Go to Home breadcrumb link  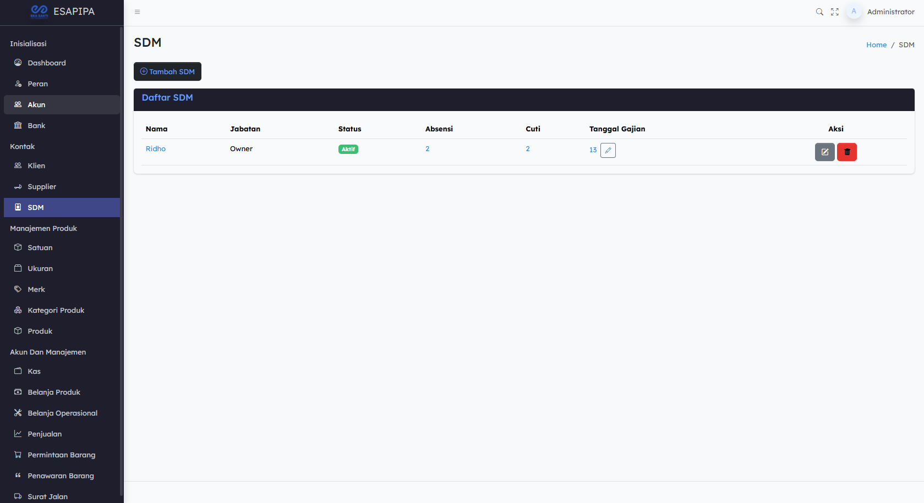coord(876,45)
